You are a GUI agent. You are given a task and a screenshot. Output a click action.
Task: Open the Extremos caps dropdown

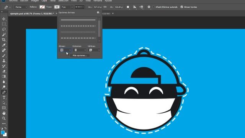[80, 50]
